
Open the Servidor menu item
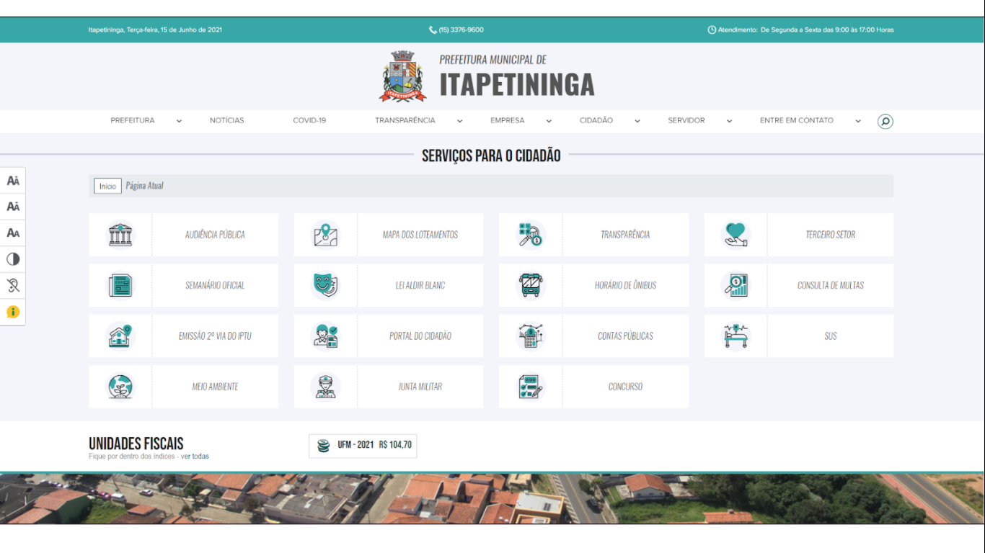[x=686, y=120]
